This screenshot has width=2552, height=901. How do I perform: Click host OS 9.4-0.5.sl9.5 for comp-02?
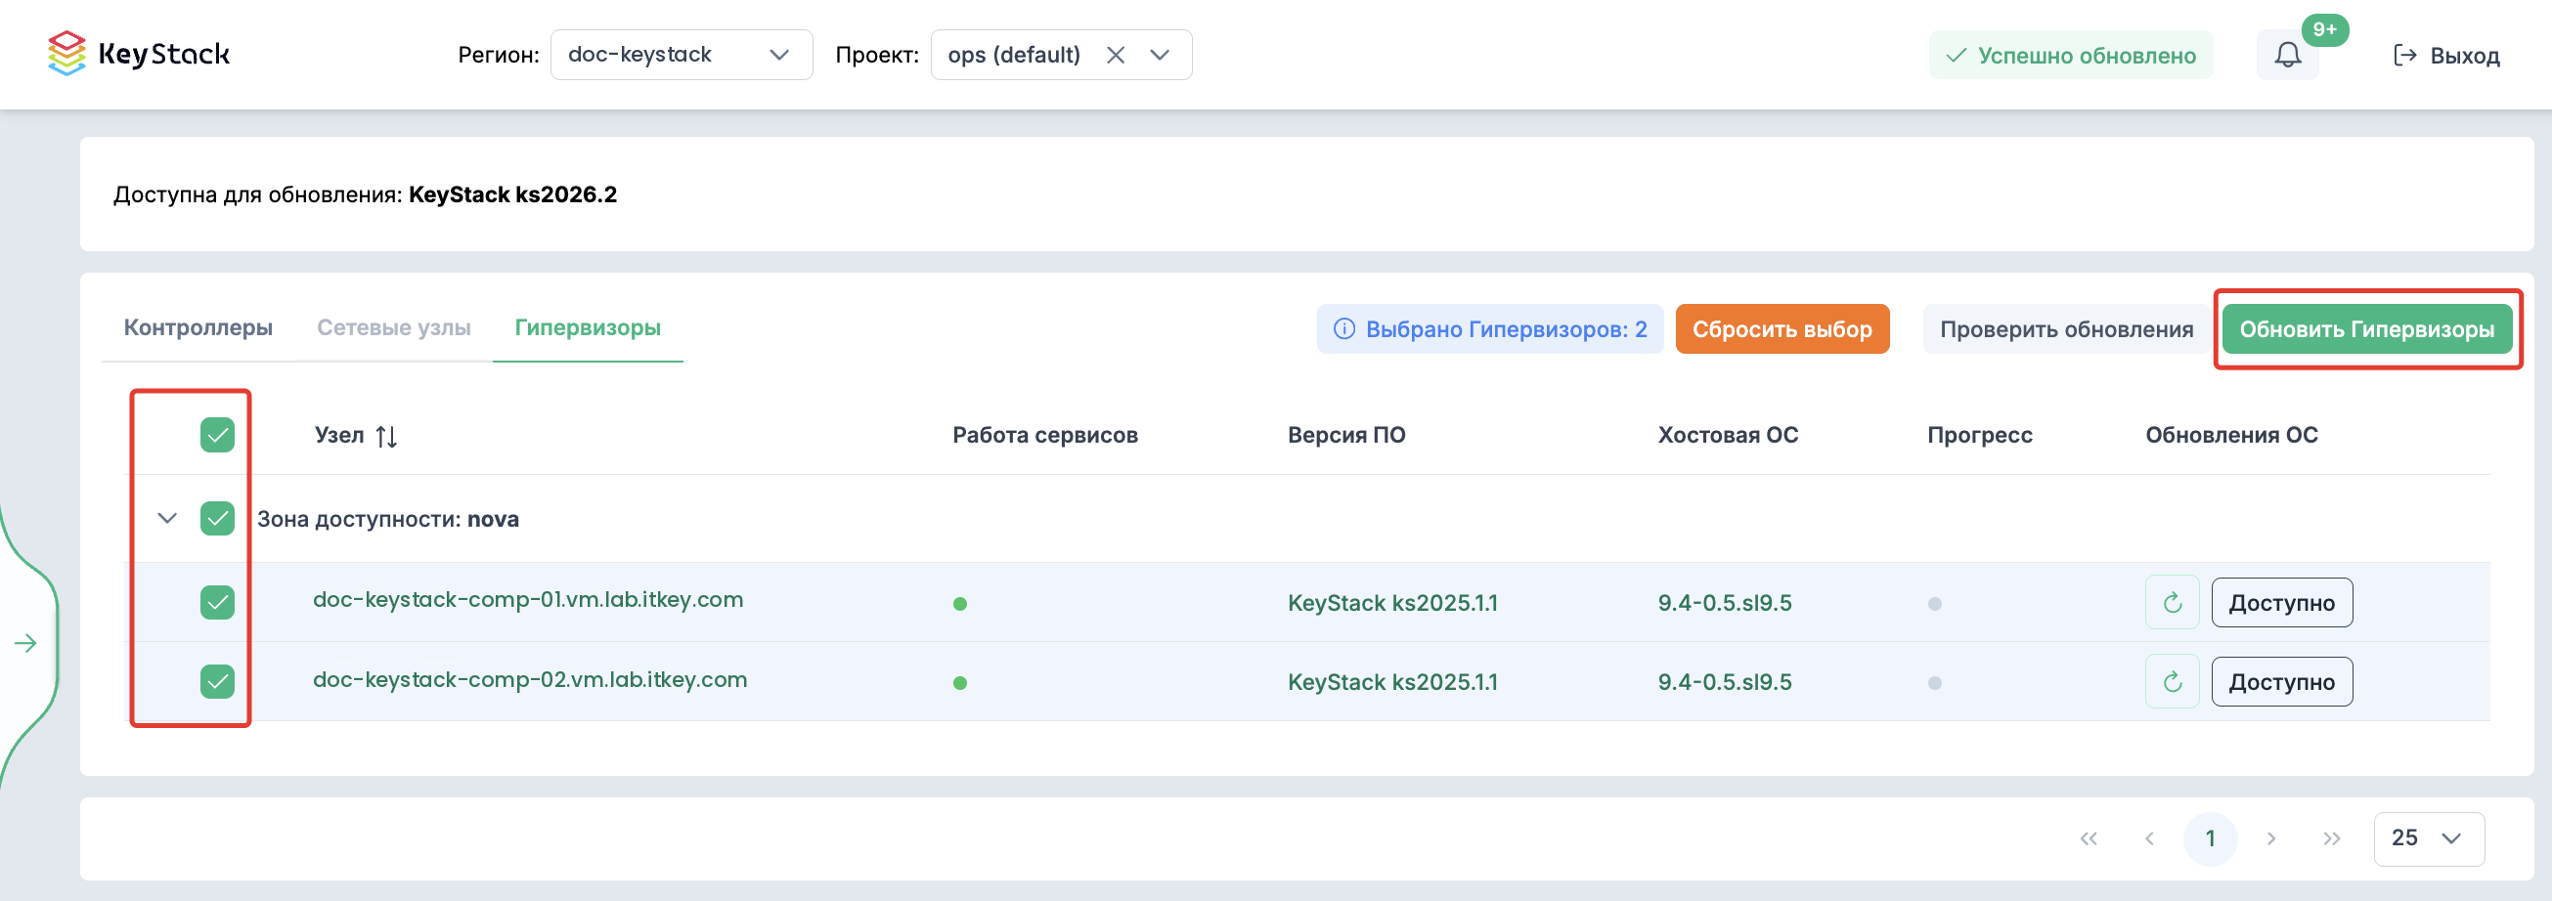(1725, 682)
